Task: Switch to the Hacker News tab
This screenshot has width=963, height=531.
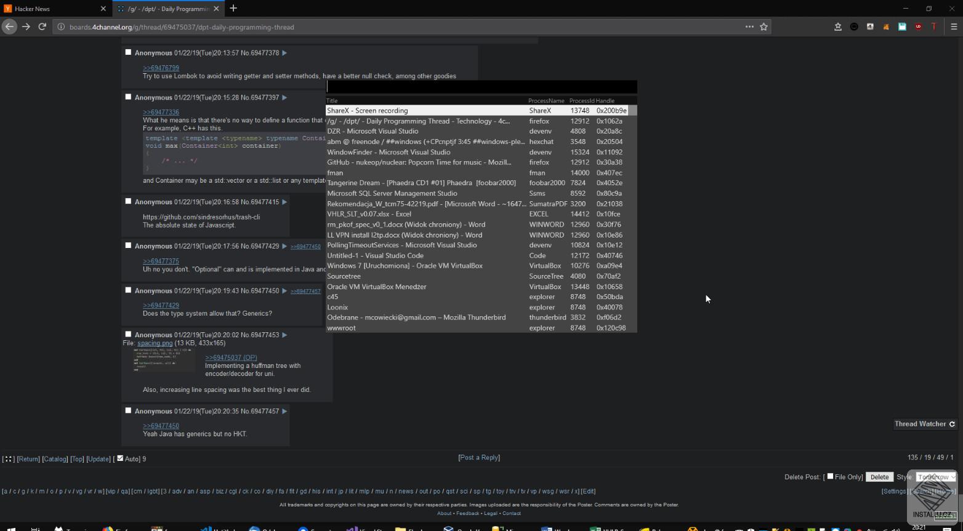Action: pos(55,9)
